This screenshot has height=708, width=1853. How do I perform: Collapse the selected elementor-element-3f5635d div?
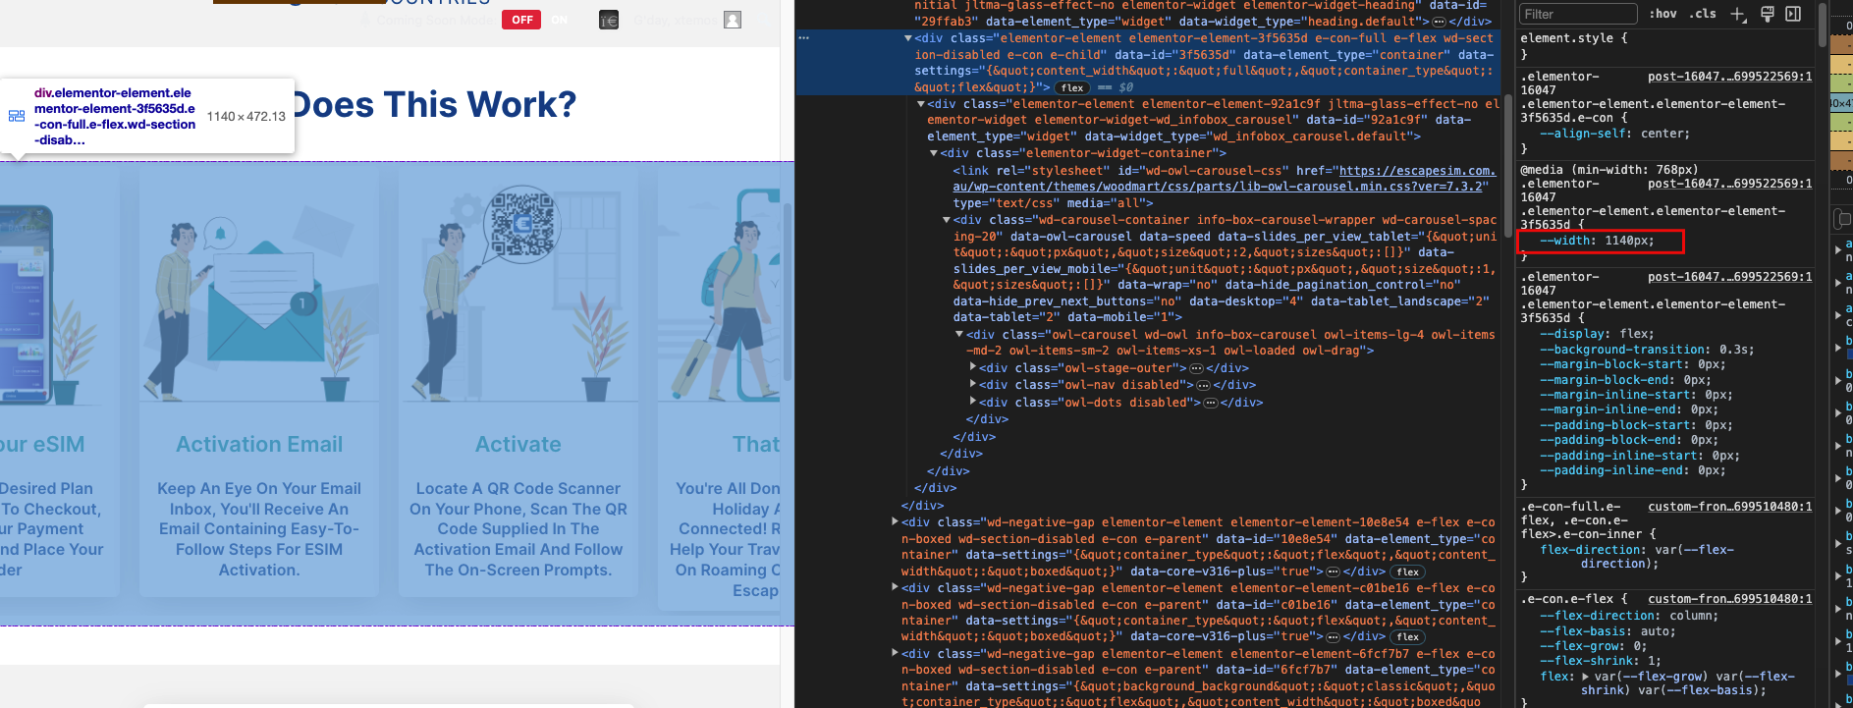pyautogui.click(x=908, y=38)
